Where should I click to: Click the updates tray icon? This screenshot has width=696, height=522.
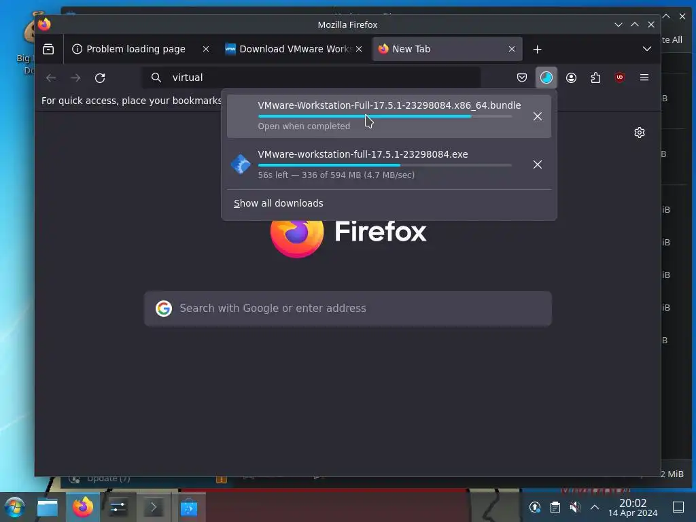[535, 507]
